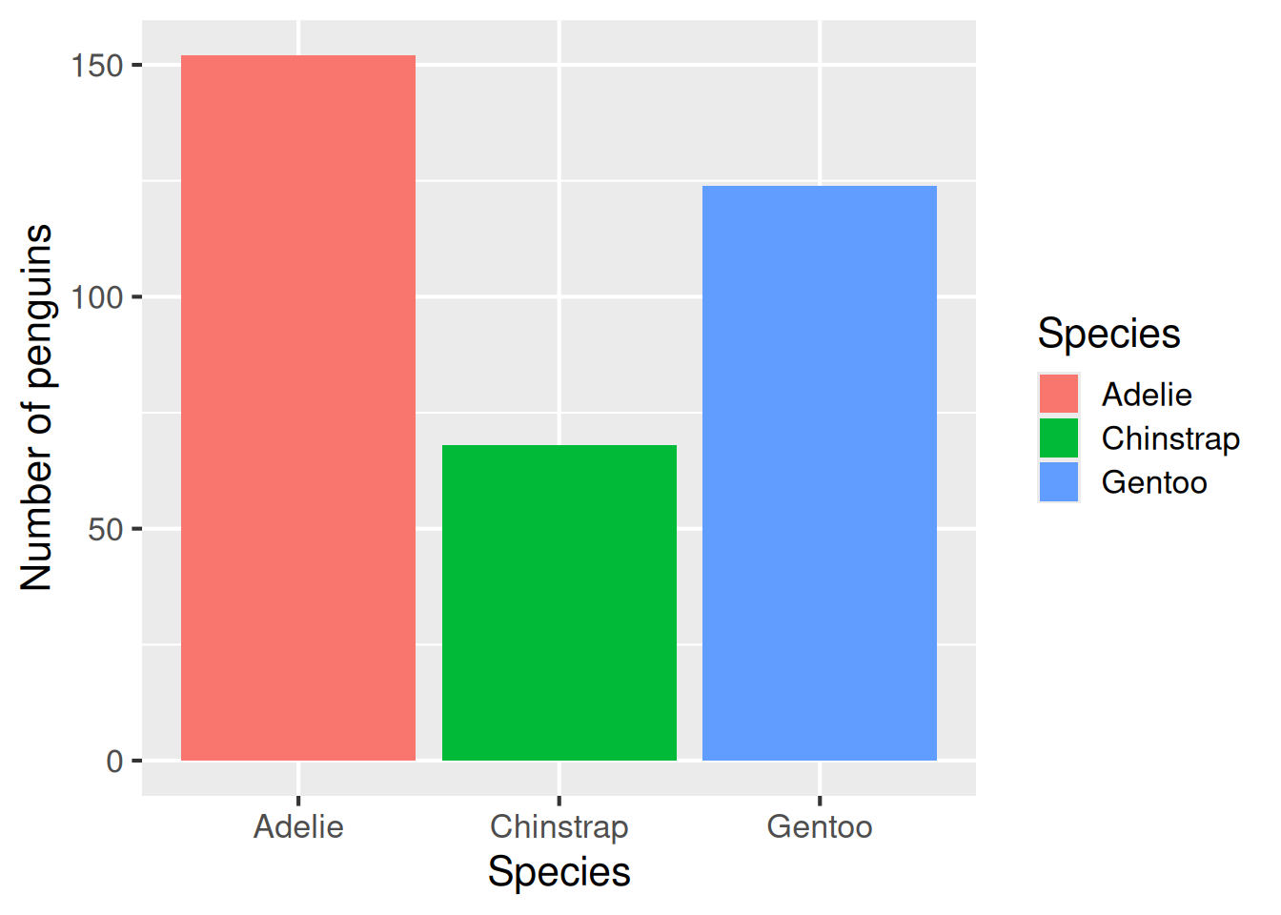The image size is (1281, 915).
Task: Click the Species legend title
Action: tap(1108, 334)
